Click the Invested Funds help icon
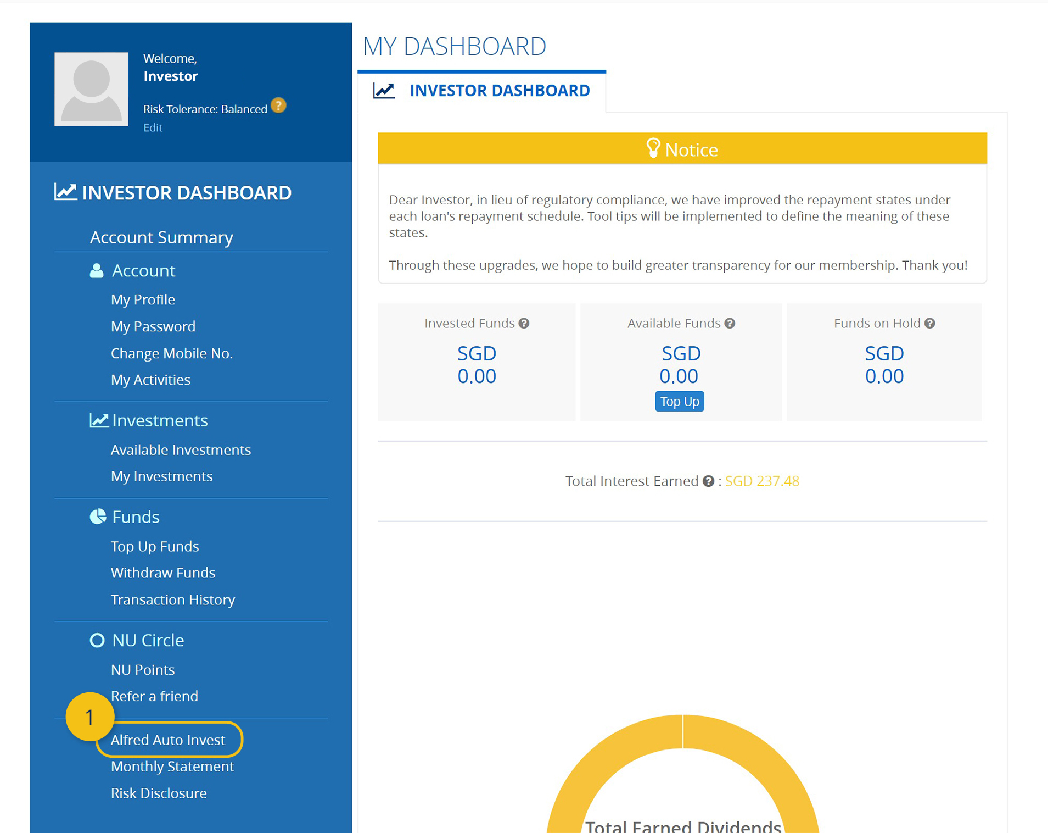The height and width of the screenshot is (833, 1048). click(x=524, y=324)
